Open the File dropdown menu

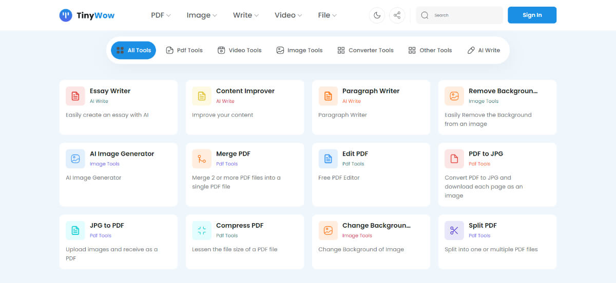328,15
